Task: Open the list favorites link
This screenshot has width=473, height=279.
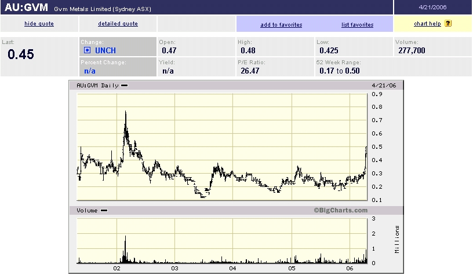Action: (x=357, y=24)
